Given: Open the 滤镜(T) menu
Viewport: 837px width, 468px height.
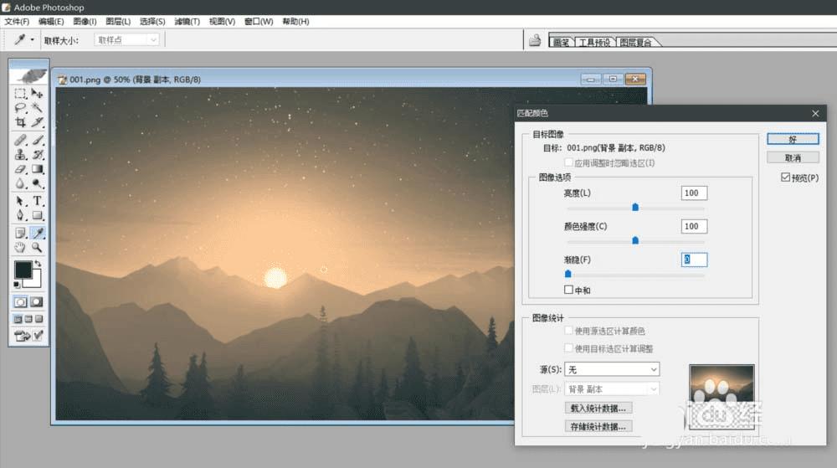Looking at the screenshot, I should (x=187, y=21).
